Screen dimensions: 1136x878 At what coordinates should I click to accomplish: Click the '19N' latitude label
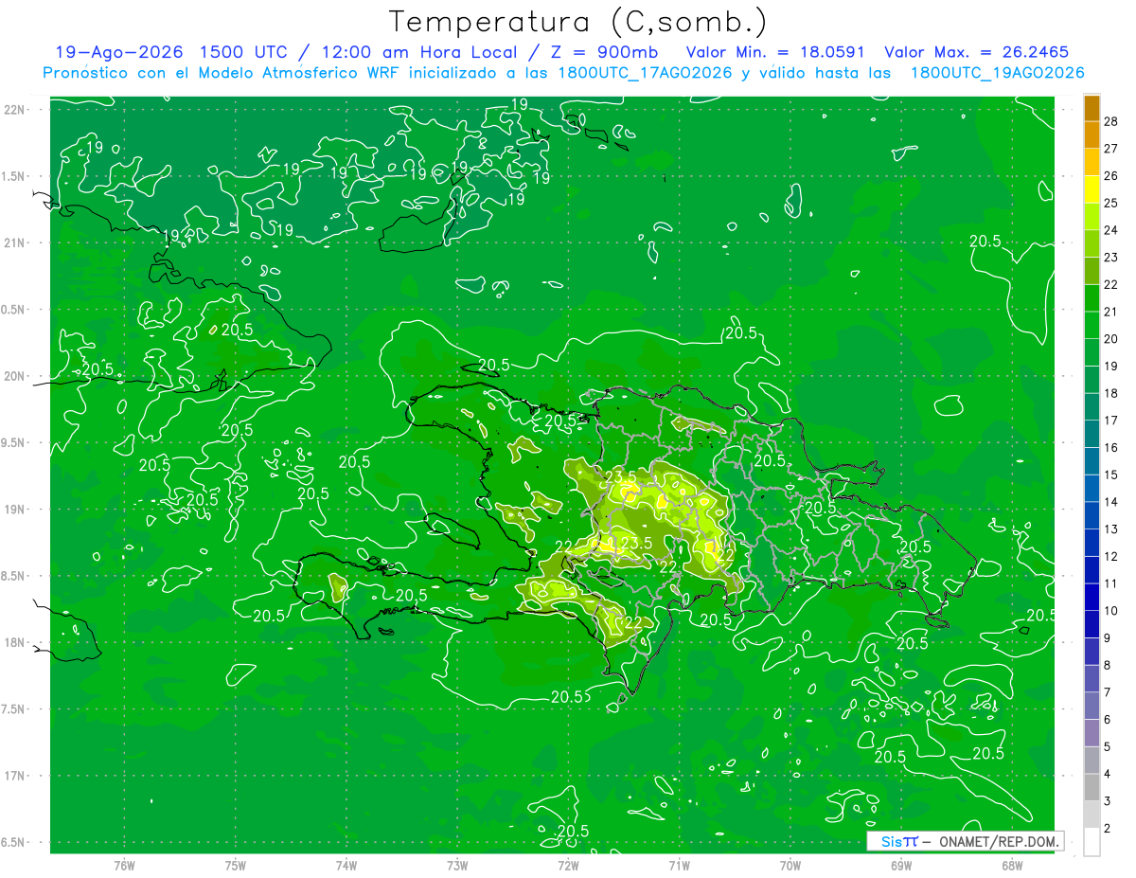pyautogui.click(x=15, y=510)
